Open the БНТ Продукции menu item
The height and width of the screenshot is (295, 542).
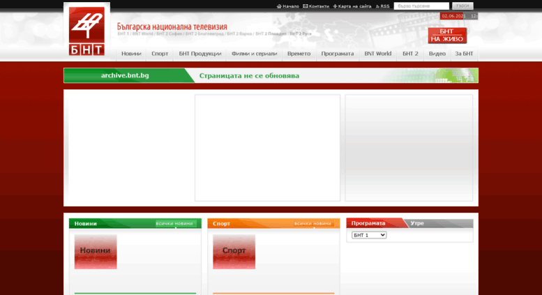(x=200, y=54)
